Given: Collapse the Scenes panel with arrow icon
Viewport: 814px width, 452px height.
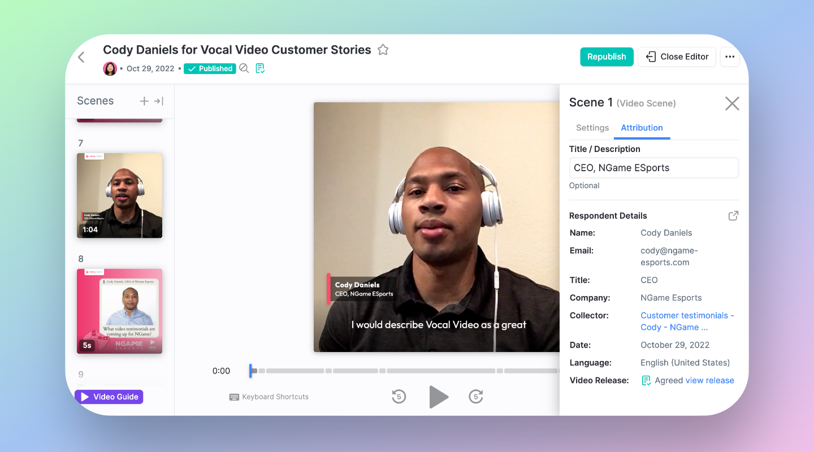Looking at the screenshot, I should coord(159,101).
